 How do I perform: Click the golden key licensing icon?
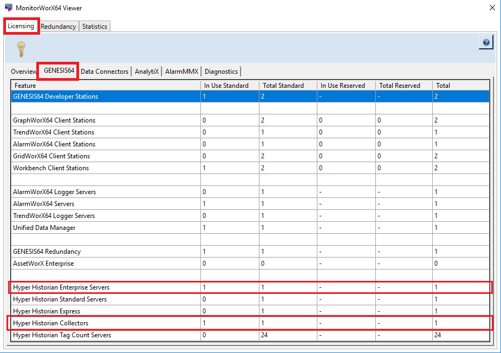[x=21, y=49]
